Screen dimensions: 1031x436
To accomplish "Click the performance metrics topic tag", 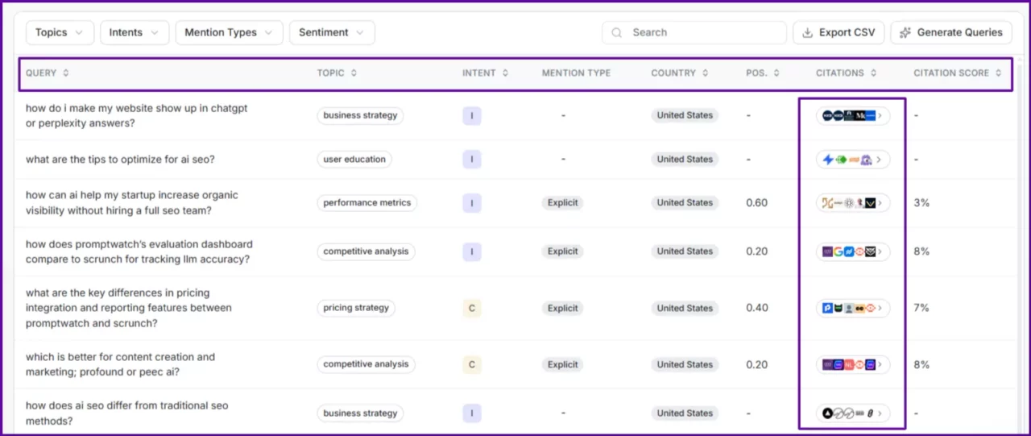I will point(367,203).
